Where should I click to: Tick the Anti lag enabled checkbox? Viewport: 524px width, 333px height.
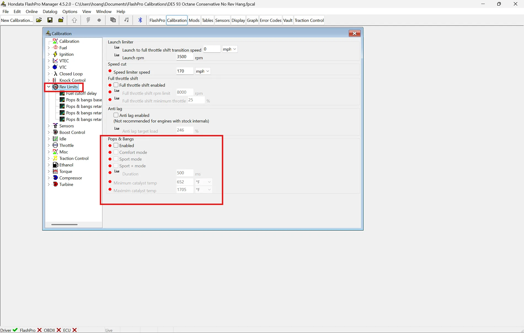point(116,115)
